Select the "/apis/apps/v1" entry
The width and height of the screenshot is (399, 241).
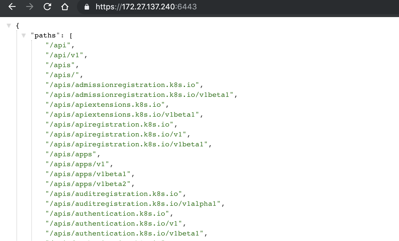[77, 164]
